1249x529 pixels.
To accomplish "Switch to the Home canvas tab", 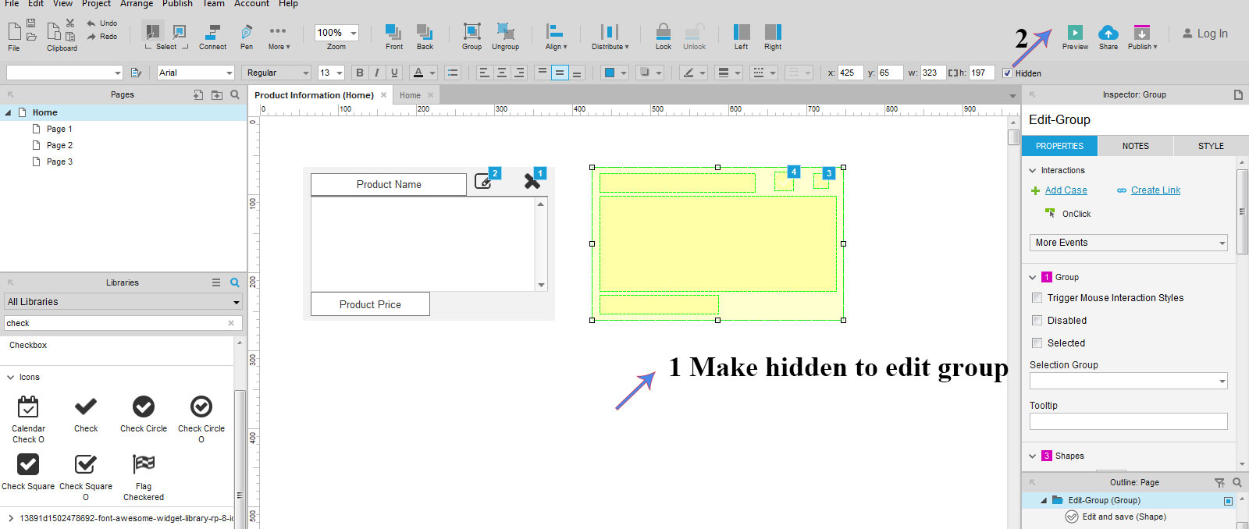I will [410, 95].
